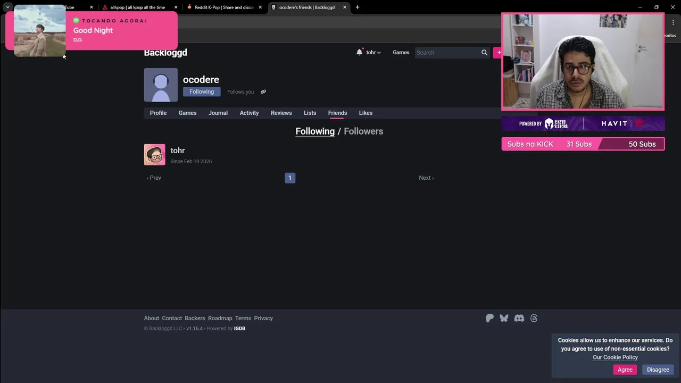Open the Patreon icon in footer
Image resolution: width=681 pixels, height=383 pixels.
489,318
